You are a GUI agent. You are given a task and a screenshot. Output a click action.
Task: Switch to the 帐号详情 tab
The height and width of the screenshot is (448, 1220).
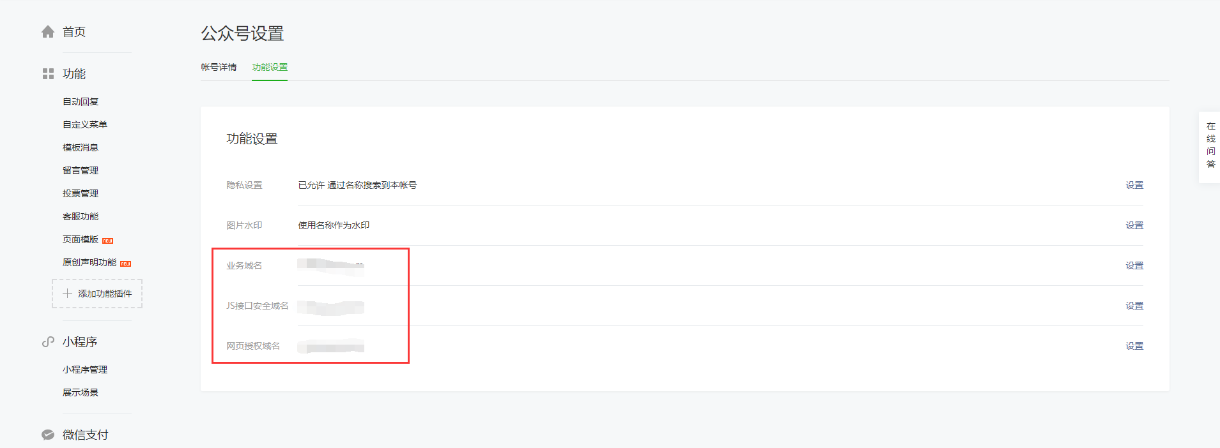219,67
